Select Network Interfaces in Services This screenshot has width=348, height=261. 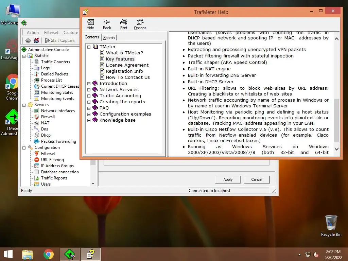click(58, 110)
